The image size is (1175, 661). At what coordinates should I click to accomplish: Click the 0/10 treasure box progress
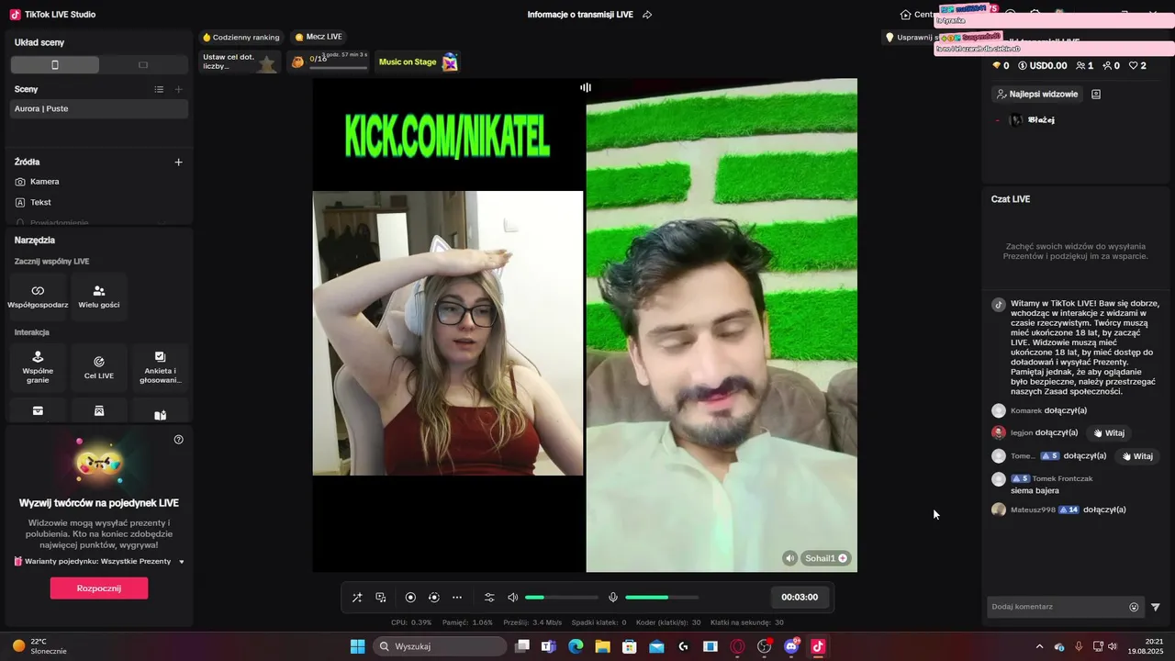[329, 62]
